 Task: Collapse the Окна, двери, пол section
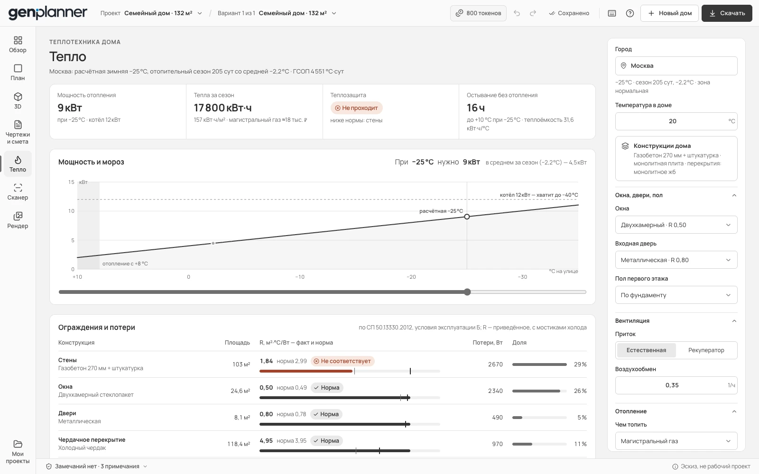(676, 195)
